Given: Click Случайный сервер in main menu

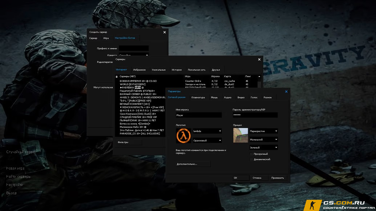Looking at the screenshot, I should pos(21,152).
